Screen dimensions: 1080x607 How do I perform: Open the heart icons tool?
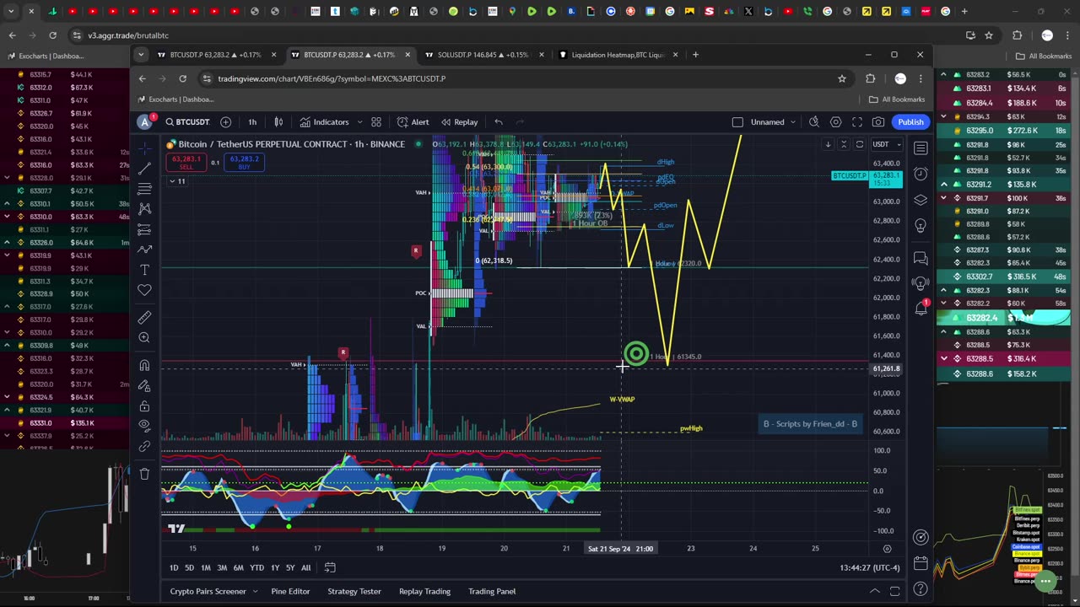tap(144, 290)
